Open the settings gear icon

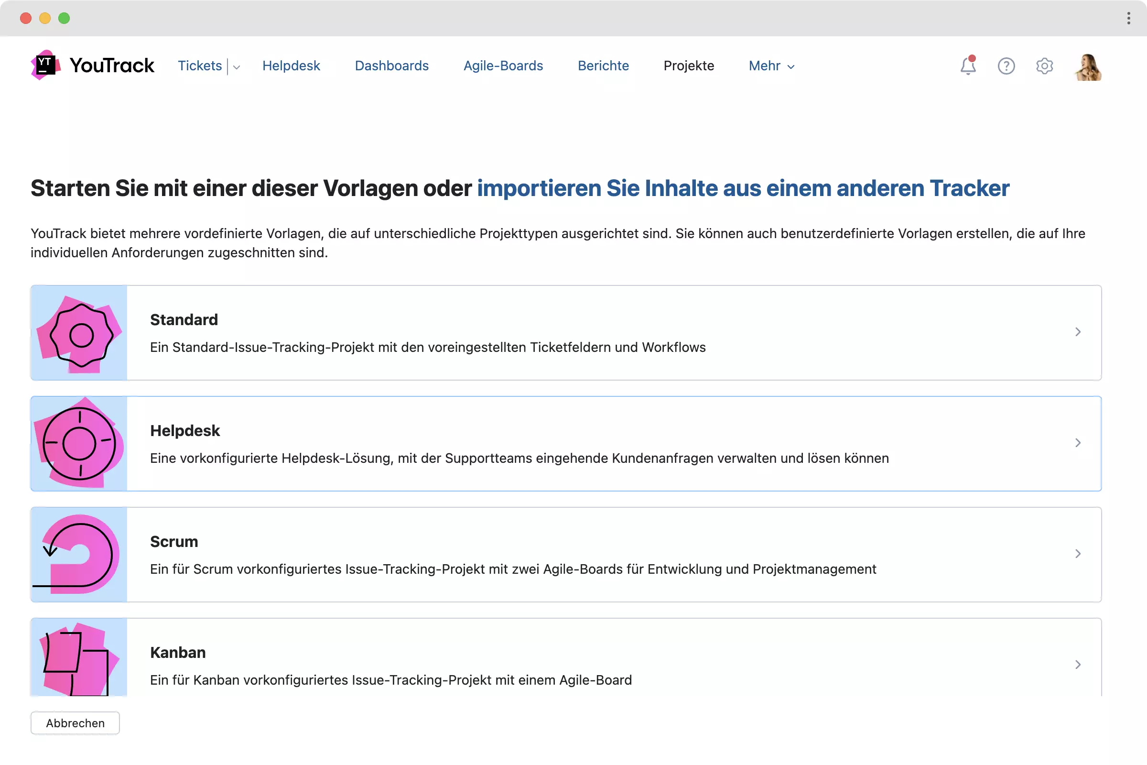[1044, 66]
